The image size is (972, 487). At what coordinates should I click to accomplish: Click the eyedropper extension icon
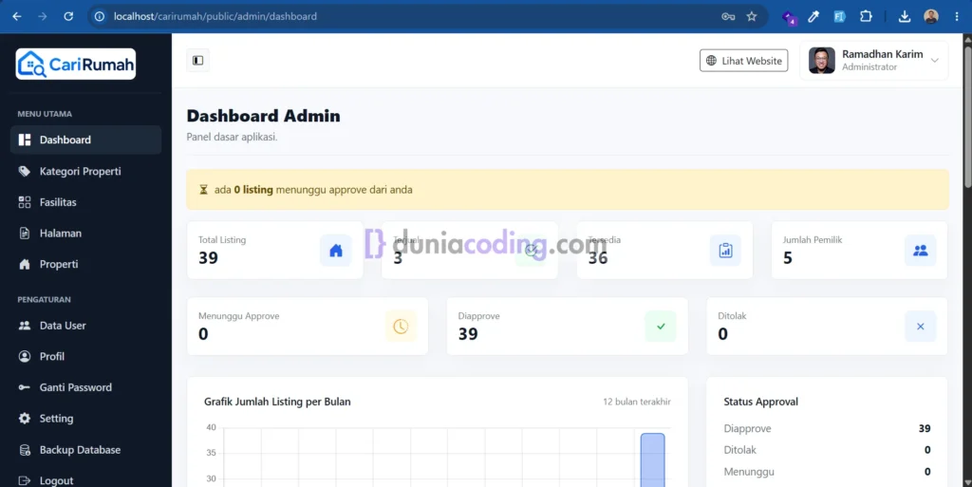click(813, 17)
